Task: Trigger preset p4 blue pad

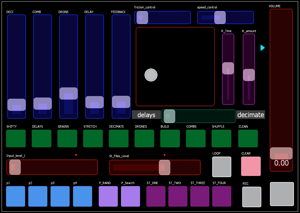Action: pyautogui.click(x=83, y=196)
